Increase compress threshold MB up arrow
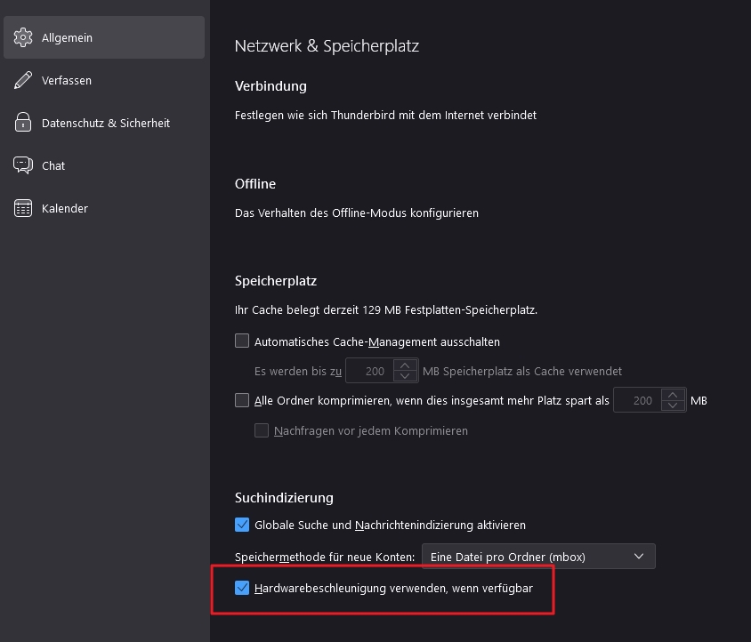The height and width of the screenshot is (642, 751). 674,395
